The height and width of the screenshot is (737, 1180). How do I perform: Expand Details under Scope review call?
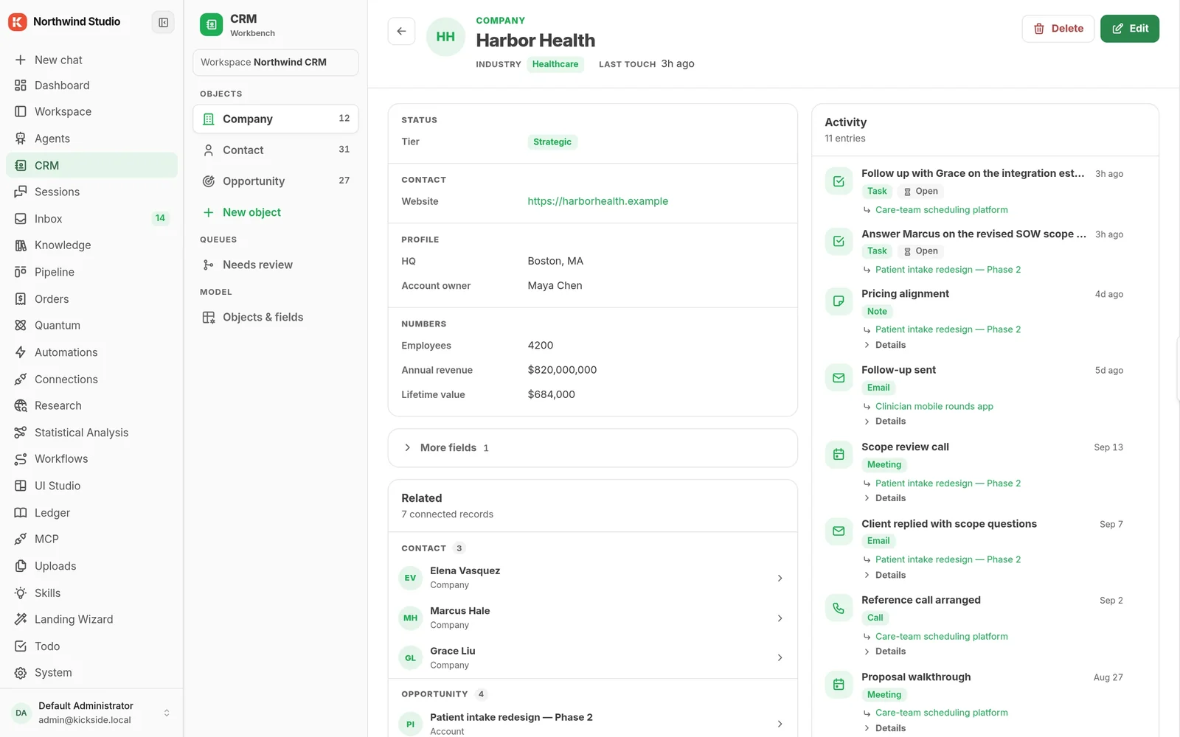coord(885,498)
